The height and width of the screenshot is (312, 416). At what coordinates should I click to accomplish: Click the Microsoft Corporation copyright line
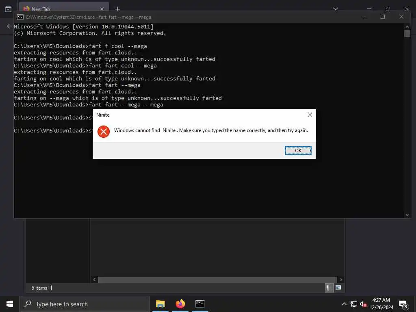(90, 33)
